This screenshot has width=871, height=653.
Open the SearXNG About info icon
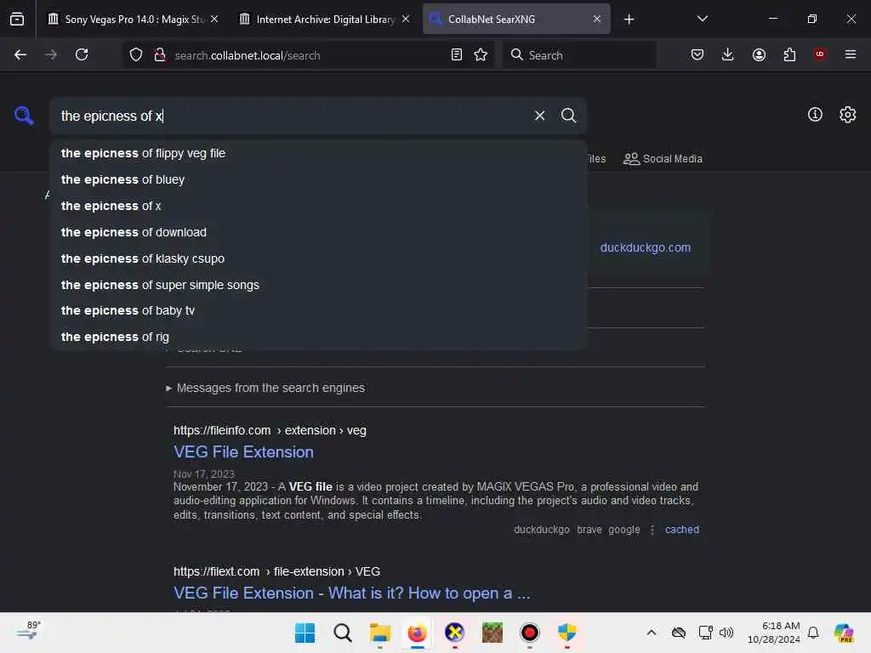[x=815, y=115]
